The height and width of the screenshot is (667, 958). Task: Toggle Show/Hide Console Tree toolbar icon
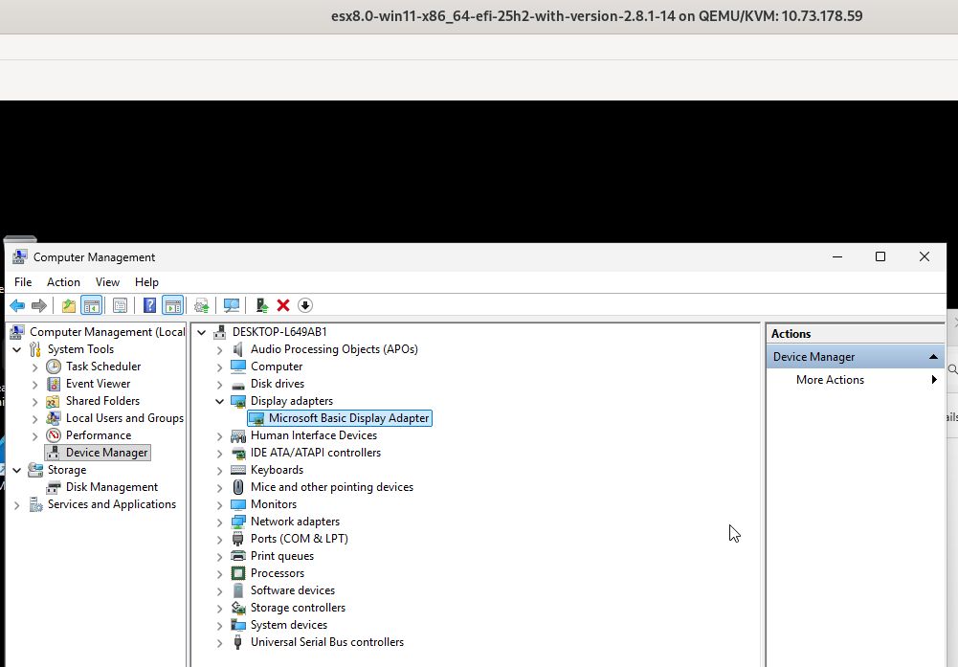pos(91,305)
